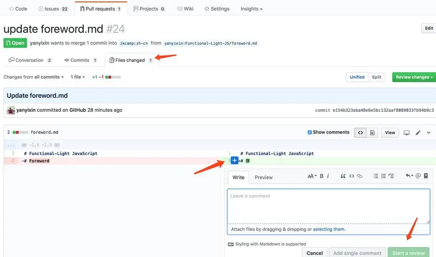Expand the 1 file dropdown
This screenshot has height=257, width=436.
pyautogui.click(x=78, y=77)
